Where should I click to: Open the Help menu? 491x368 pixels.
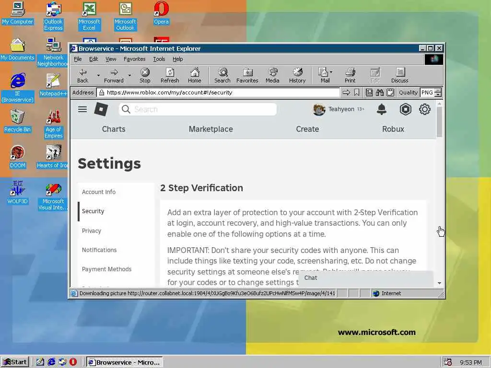[x=177, y=59]
